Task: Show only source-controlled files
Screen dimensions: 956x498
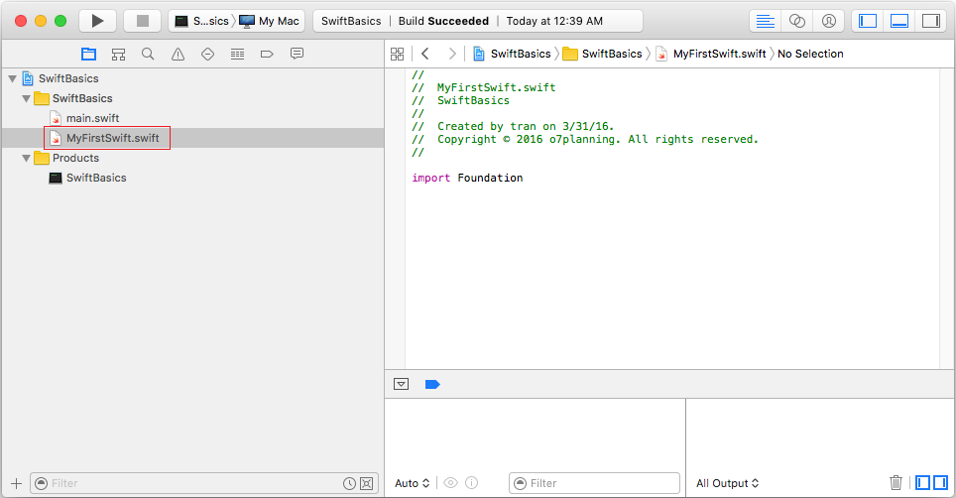Action: [x=366, y=483]
